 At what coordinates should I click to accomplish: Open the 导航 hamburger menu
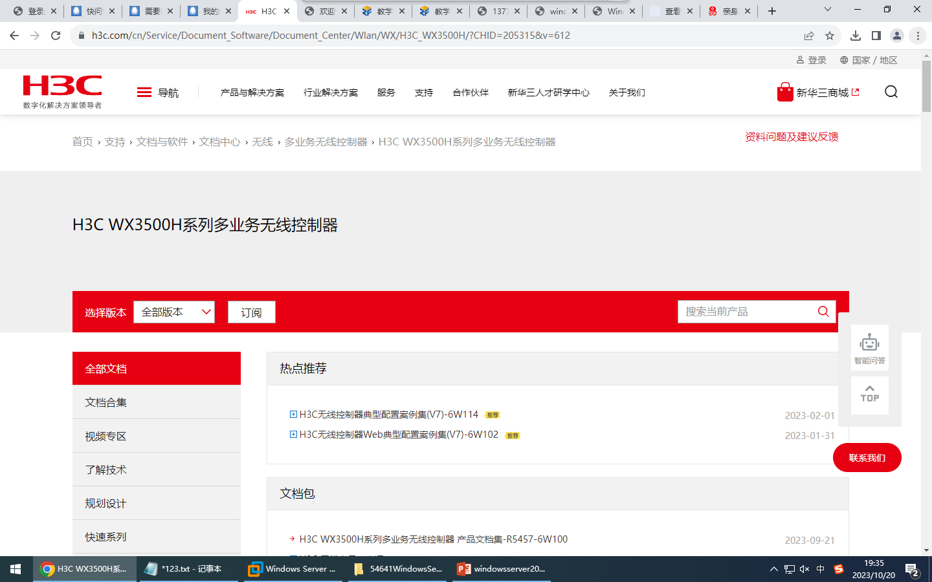[158, 92]
